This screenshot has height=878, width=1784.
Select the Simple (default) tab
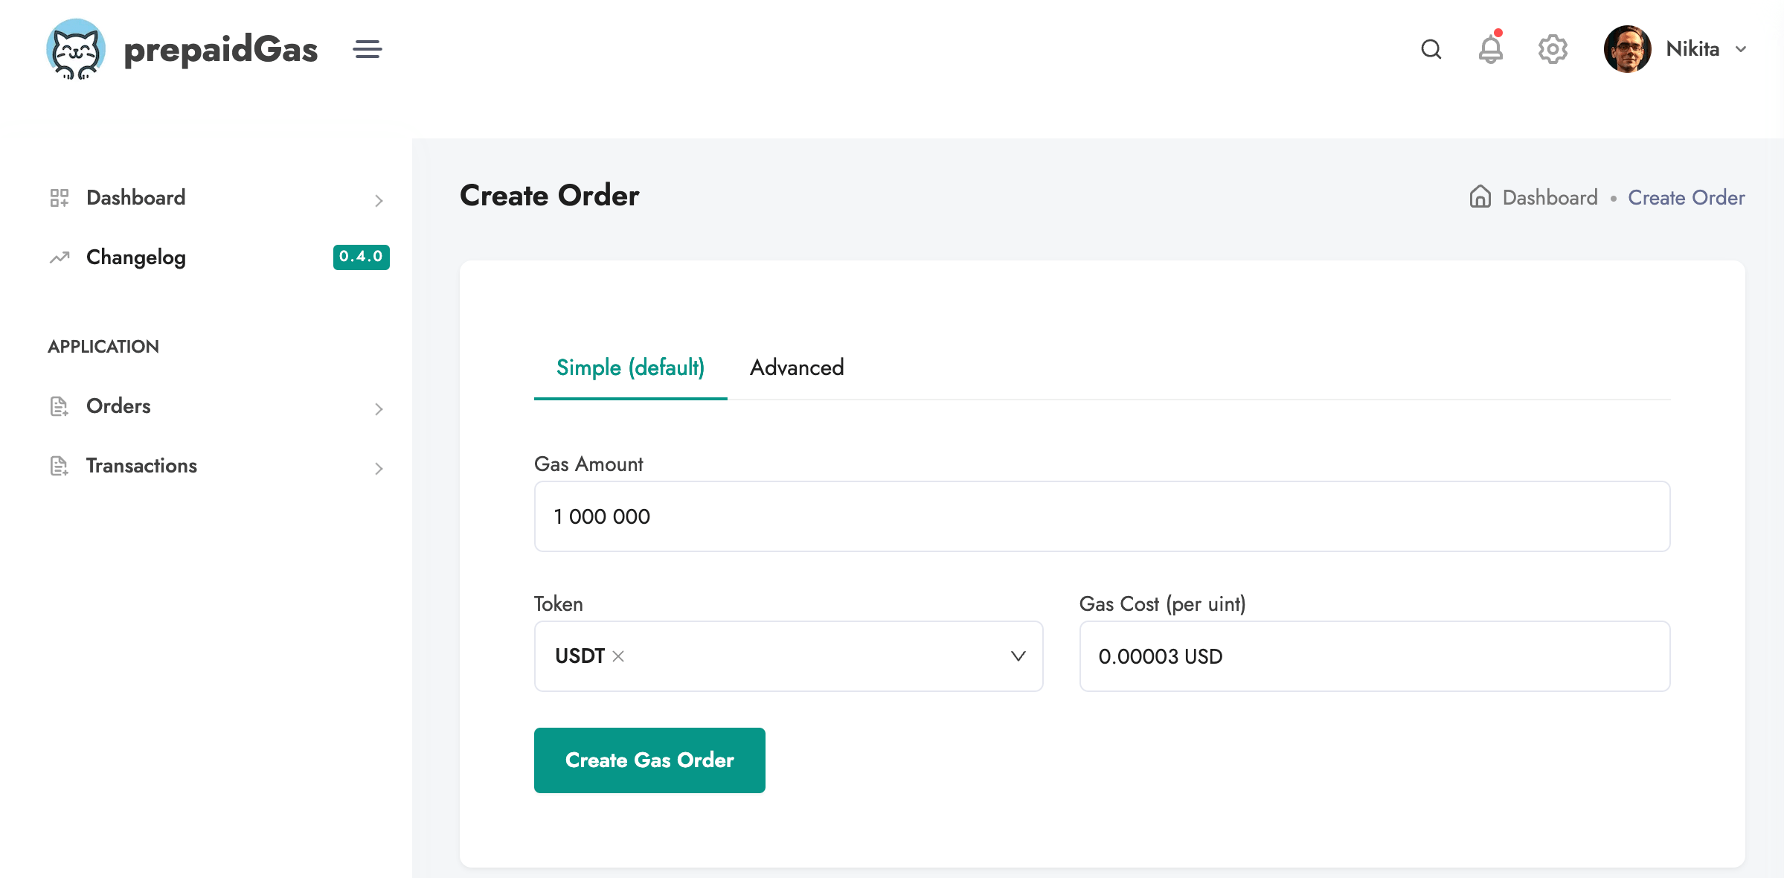coord(630,368)
